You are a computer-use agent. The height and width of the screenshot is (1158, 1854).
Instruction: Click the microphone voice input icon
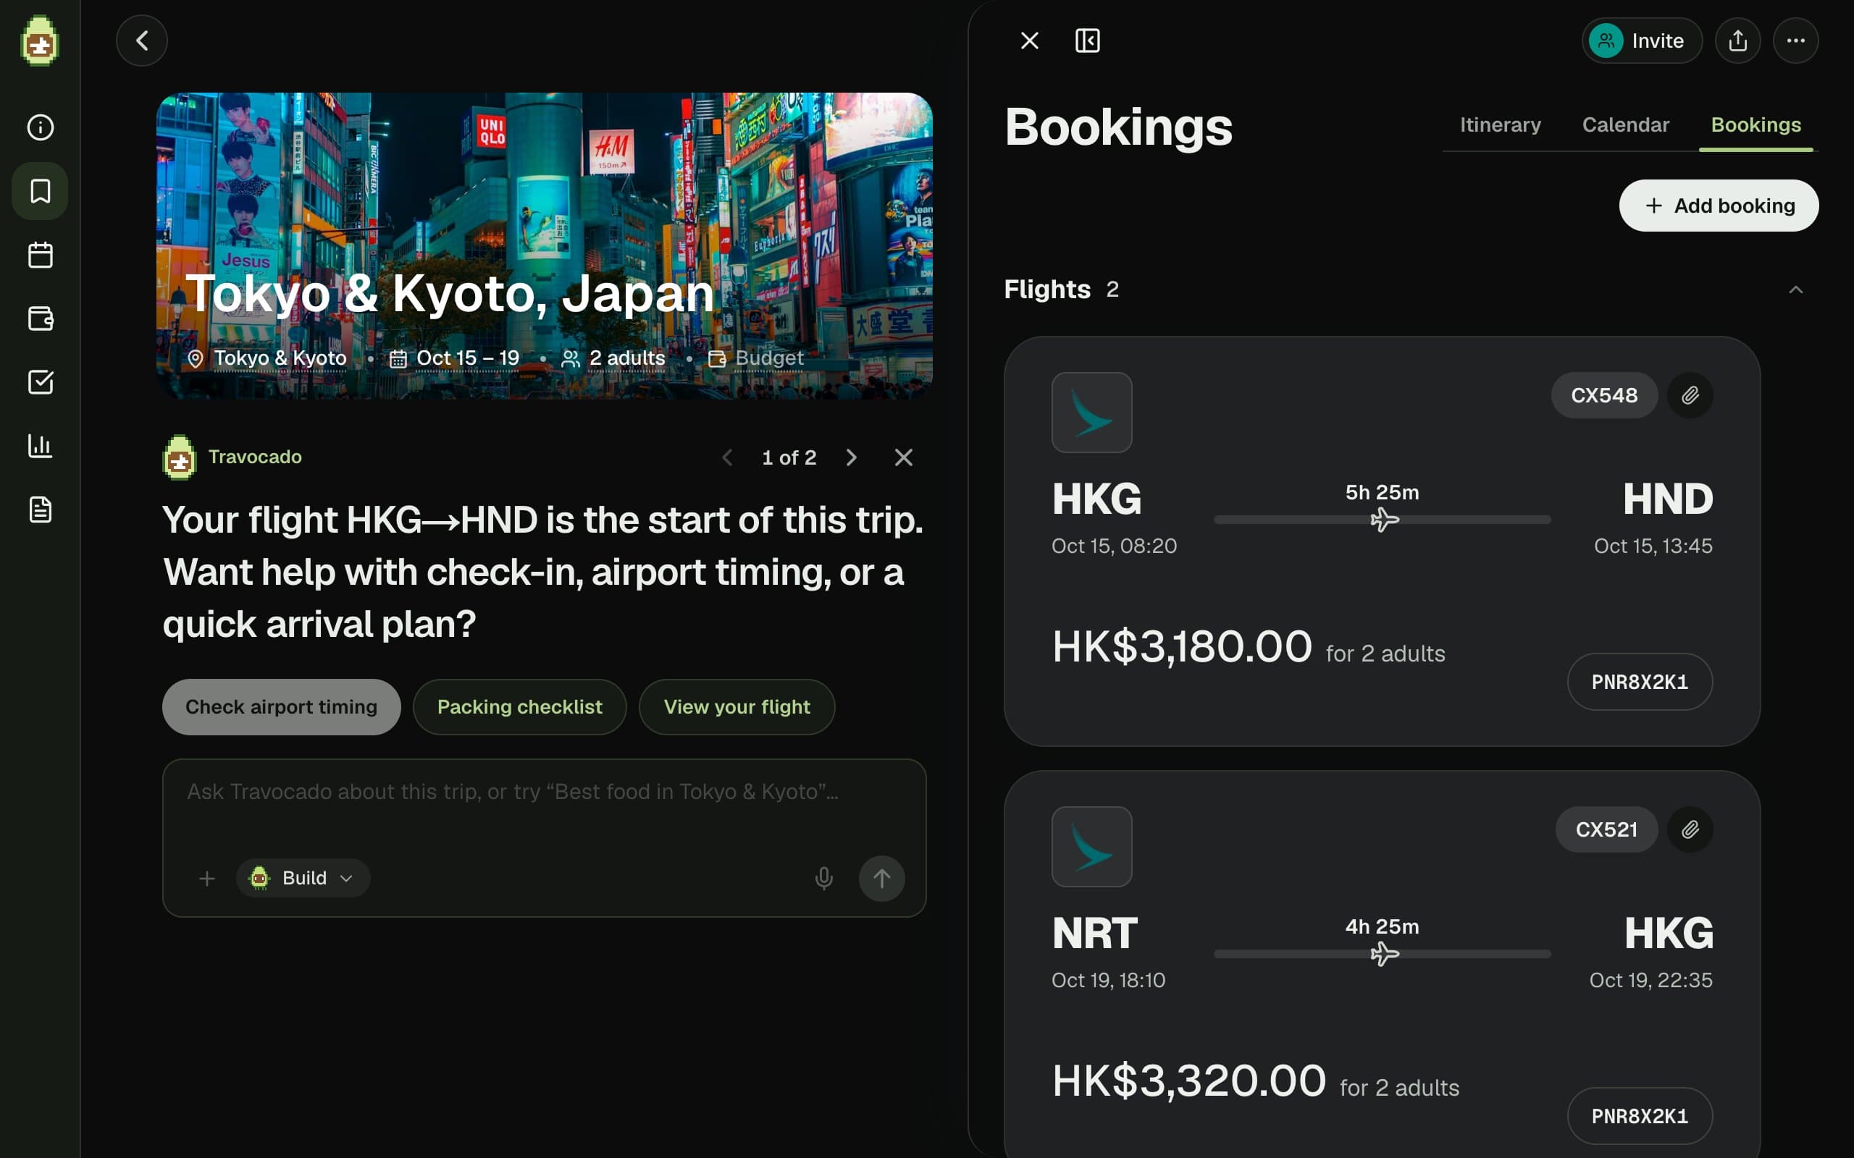(x=823, y=878)
